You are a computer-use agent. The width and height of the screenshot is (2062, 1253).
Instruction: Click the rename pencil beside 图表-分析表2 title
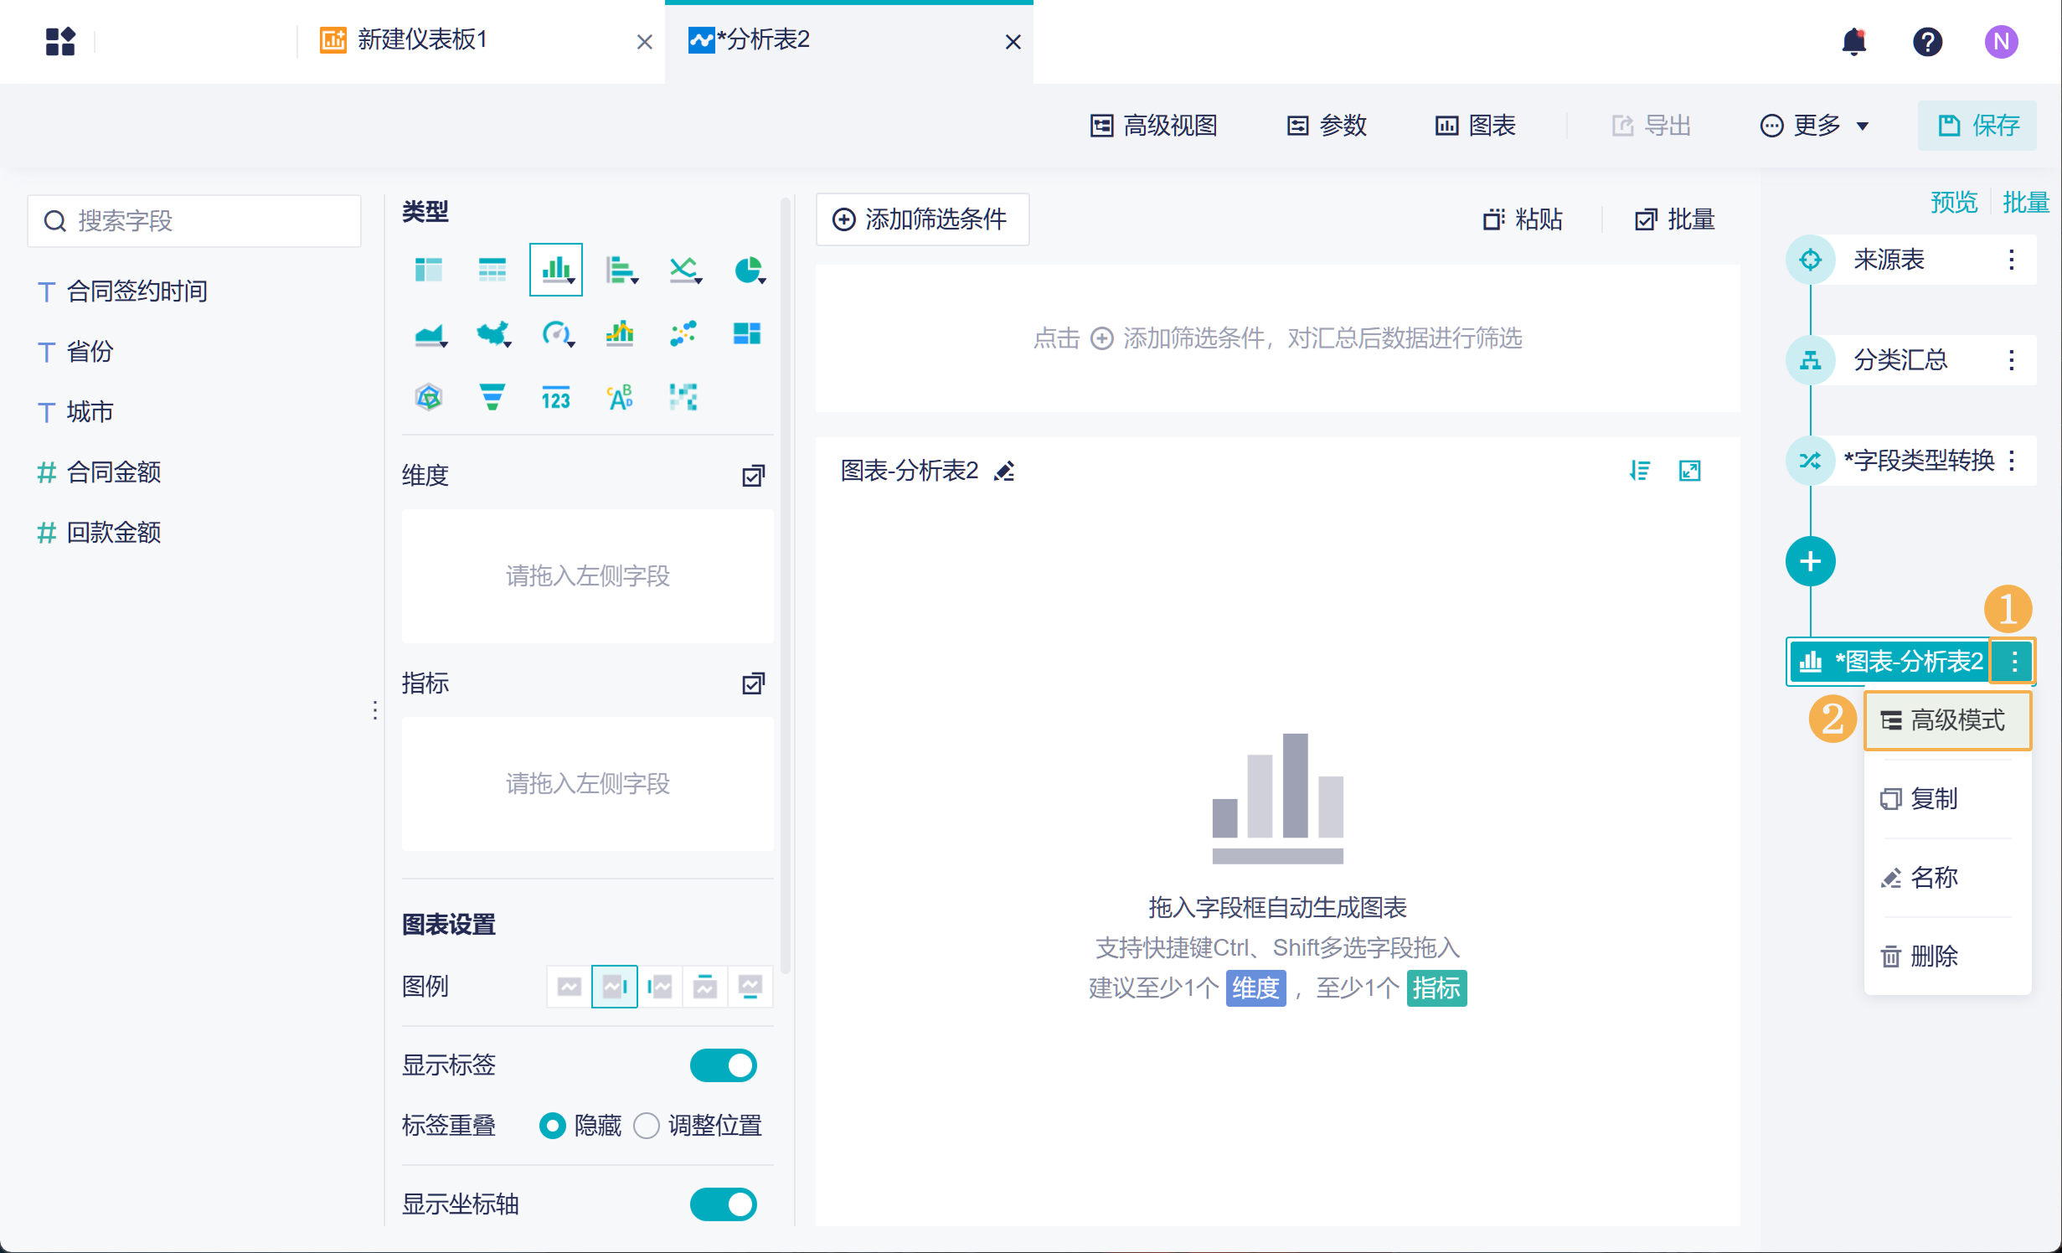1004,472
